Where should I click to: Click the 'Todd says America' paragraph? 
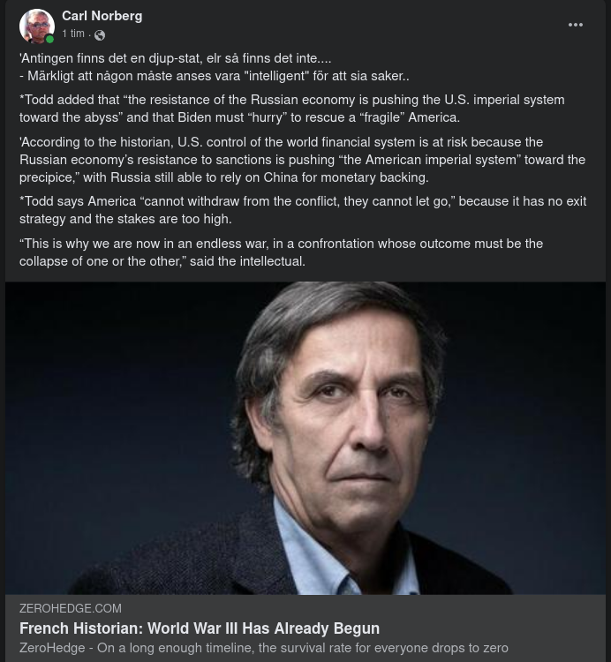tap(302, 210)
